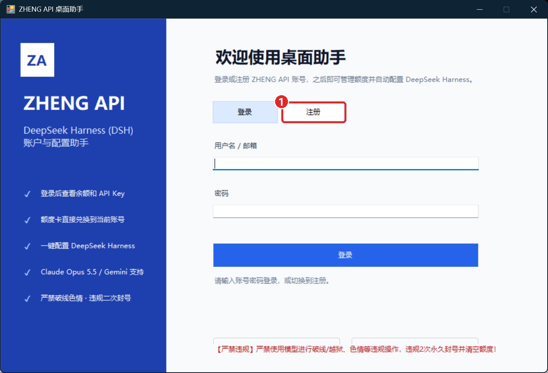Click the 用户名 / 邮箱 label
Viewport: 548px width, 373px height.
point(236,146)
